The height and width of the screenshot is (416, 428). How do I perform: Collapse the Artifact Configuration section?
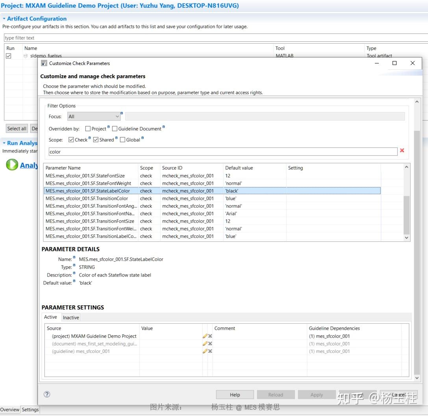[4, 19]
